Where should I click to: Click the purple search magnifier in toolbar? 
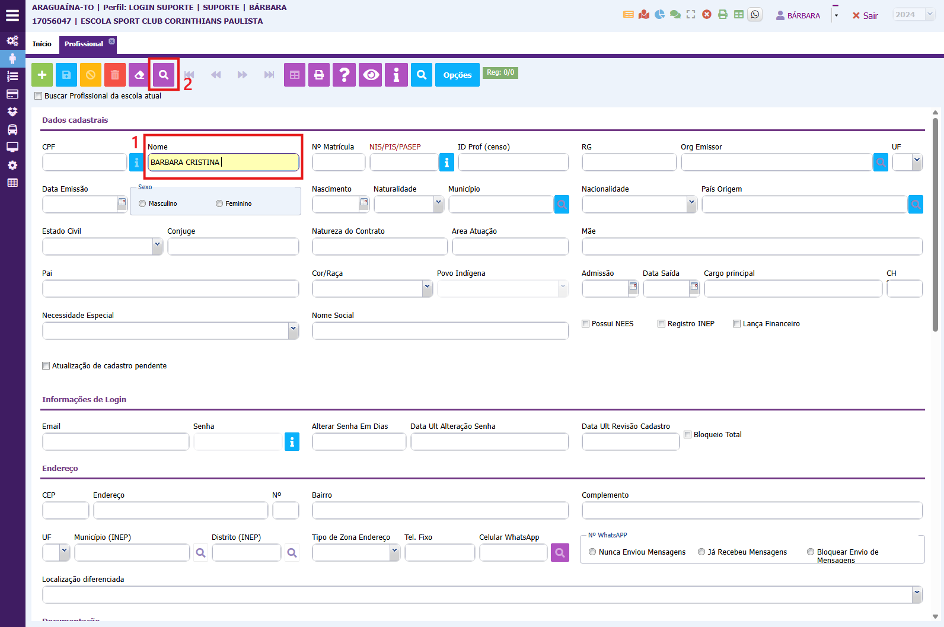click(x=164, y=75)
